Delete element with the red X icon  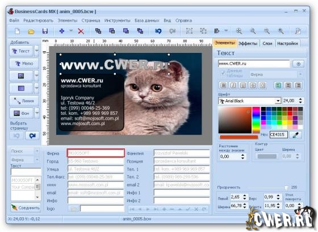pos(81,31)
